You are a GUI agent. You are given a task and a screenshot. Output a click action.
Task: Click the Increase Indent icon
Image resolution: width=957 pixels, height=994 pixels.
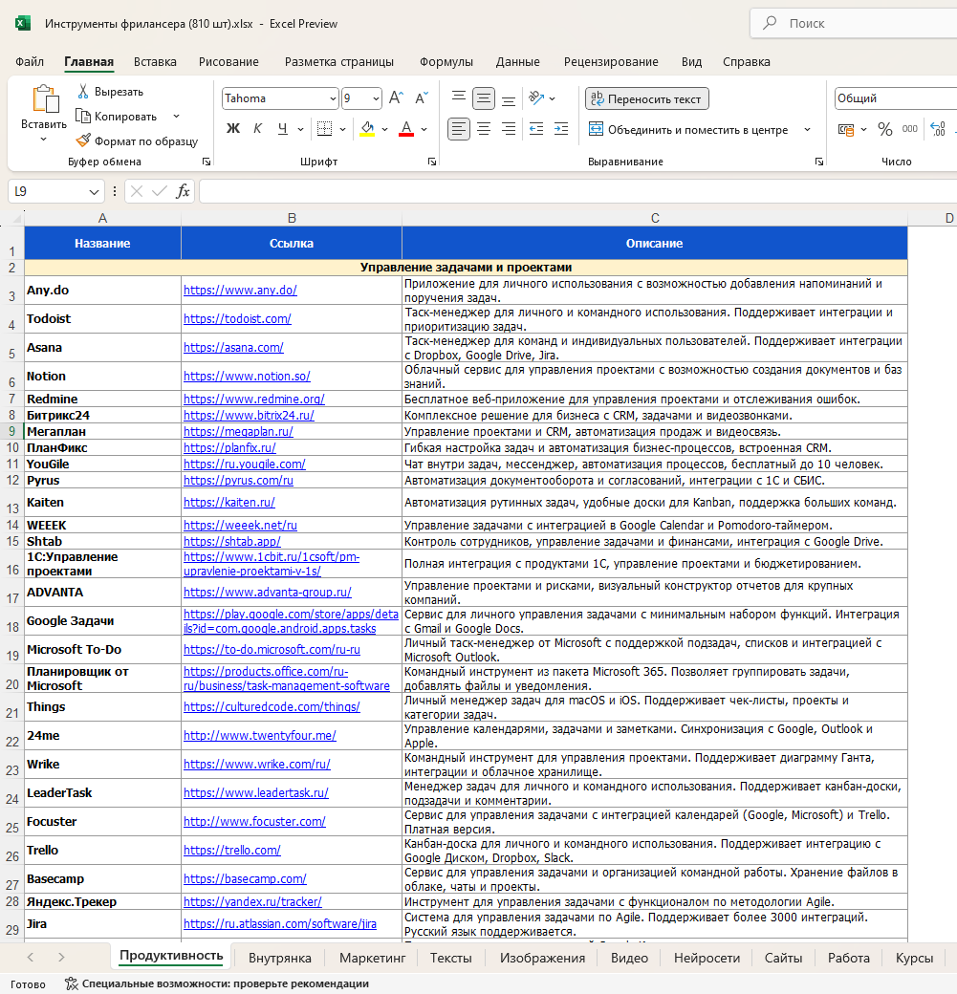(x=561, y=129)
